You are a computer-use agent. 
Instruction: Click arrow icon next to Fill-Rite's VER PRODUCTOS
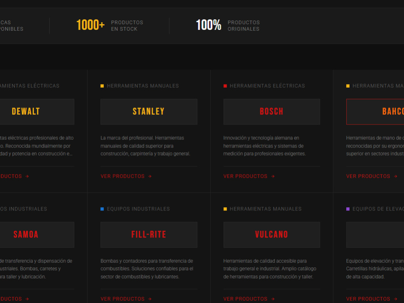(x=150, y=299)
